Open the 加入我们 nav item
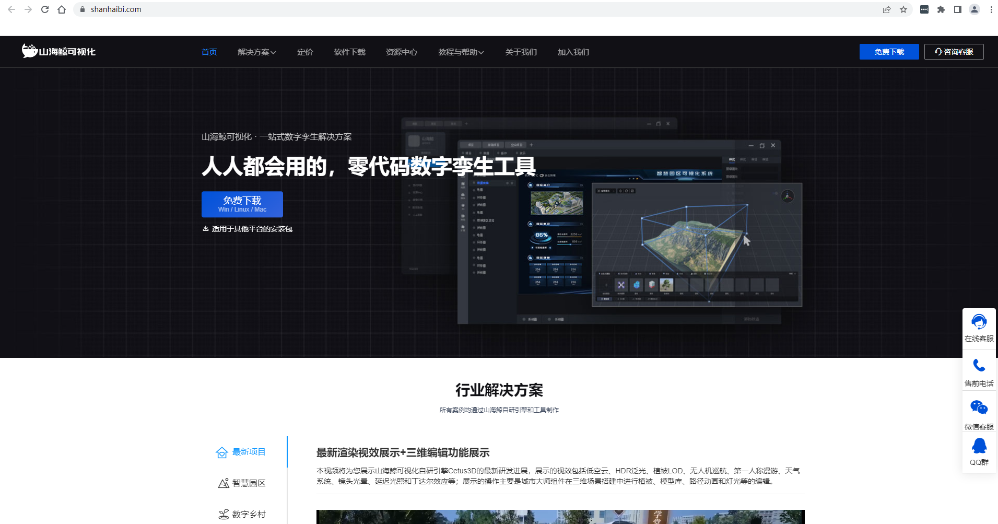 click(573, 52)
